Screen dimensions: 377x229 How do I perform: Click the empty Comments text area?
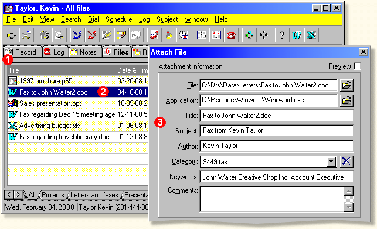tap(272, 199)
